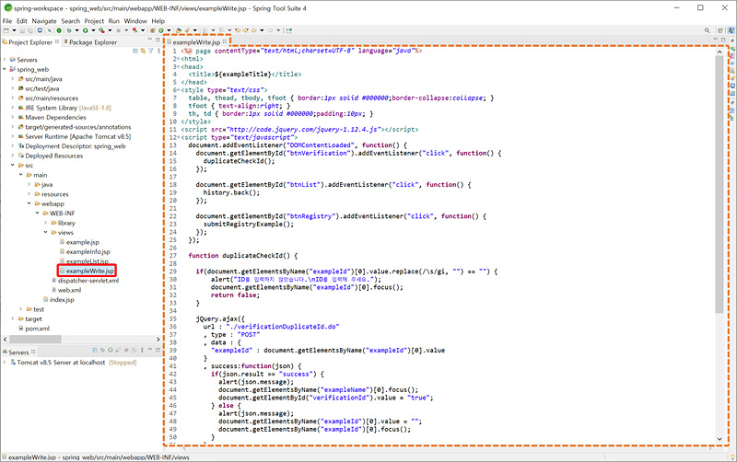Click Project Explorer horizontal scrollbar thumb
This screenshot has height=462, width=737.
tap(35, 339)
